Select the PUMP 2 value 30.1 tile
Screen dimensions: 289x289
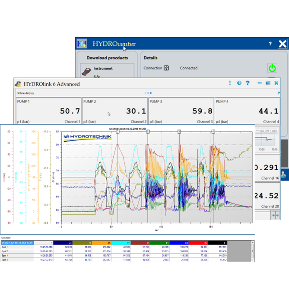click(115, 111)
